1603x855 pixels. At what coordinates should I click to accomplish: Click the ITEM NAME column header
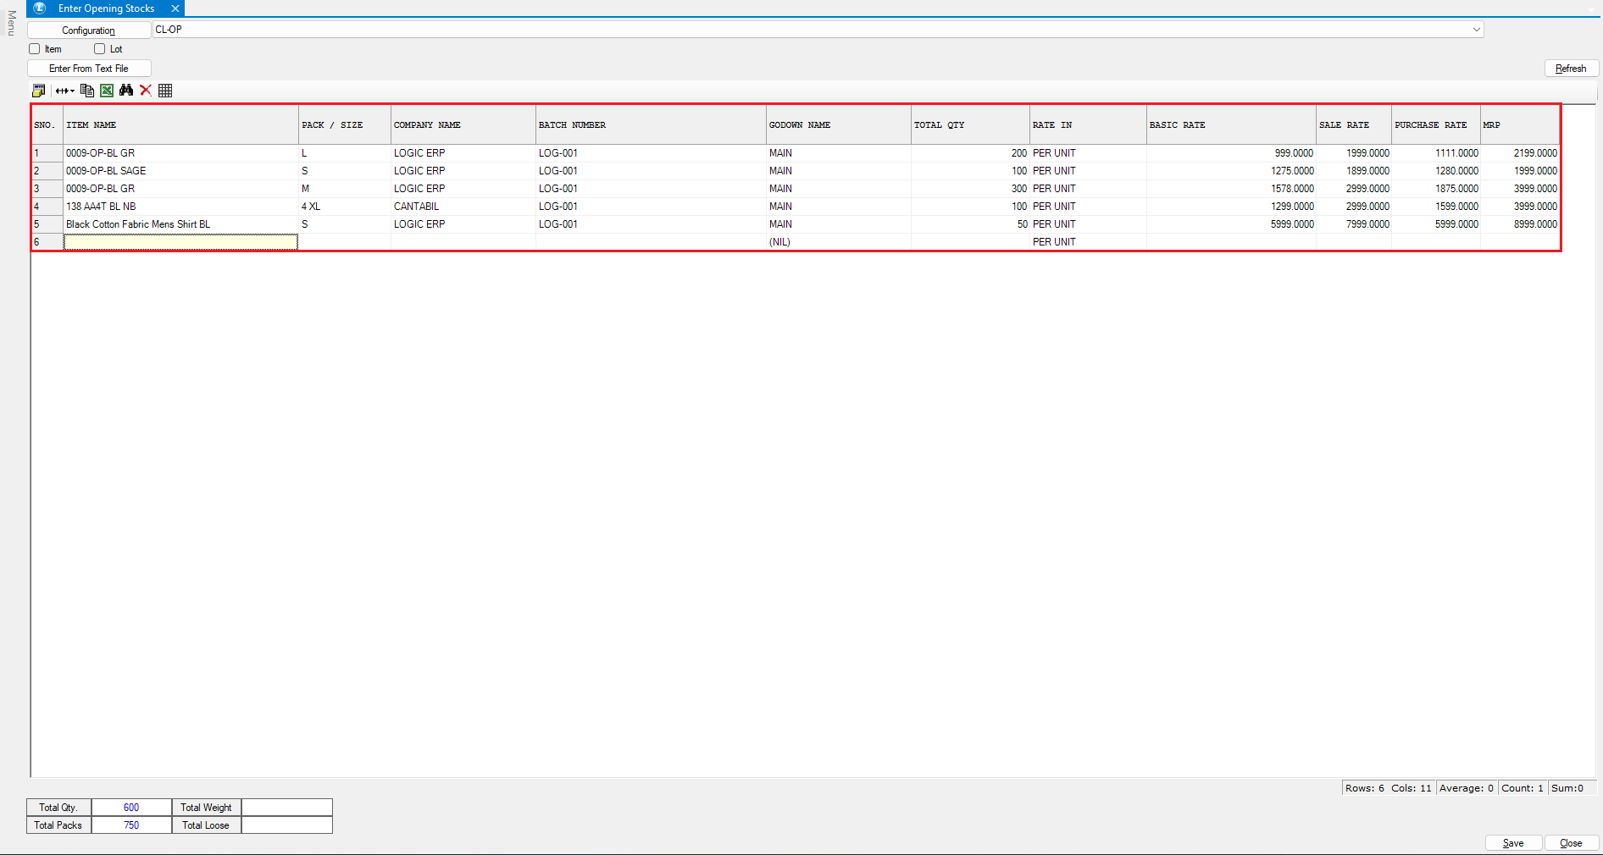(x=180, y=125)
